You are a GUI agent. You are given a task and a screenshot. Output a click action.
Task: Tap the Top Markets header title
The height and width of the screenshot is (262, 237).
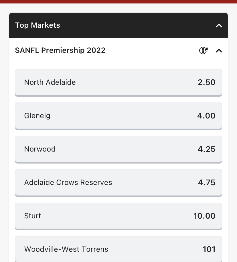click(x=37, y=25)
